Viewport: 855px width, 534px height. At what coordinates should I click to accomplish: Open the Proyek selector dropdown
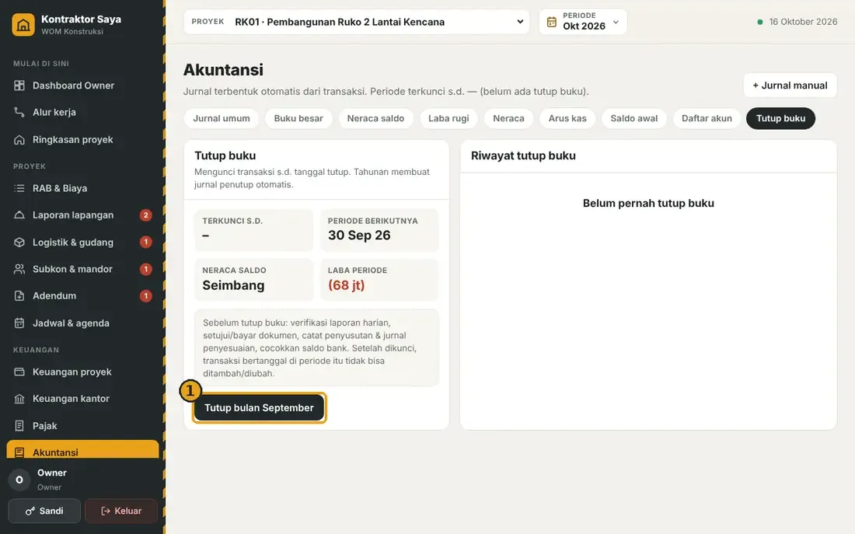click(357, 22)
